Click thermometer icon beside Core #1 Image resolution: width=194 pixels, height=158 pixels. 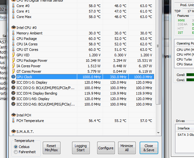pos(13,11)
